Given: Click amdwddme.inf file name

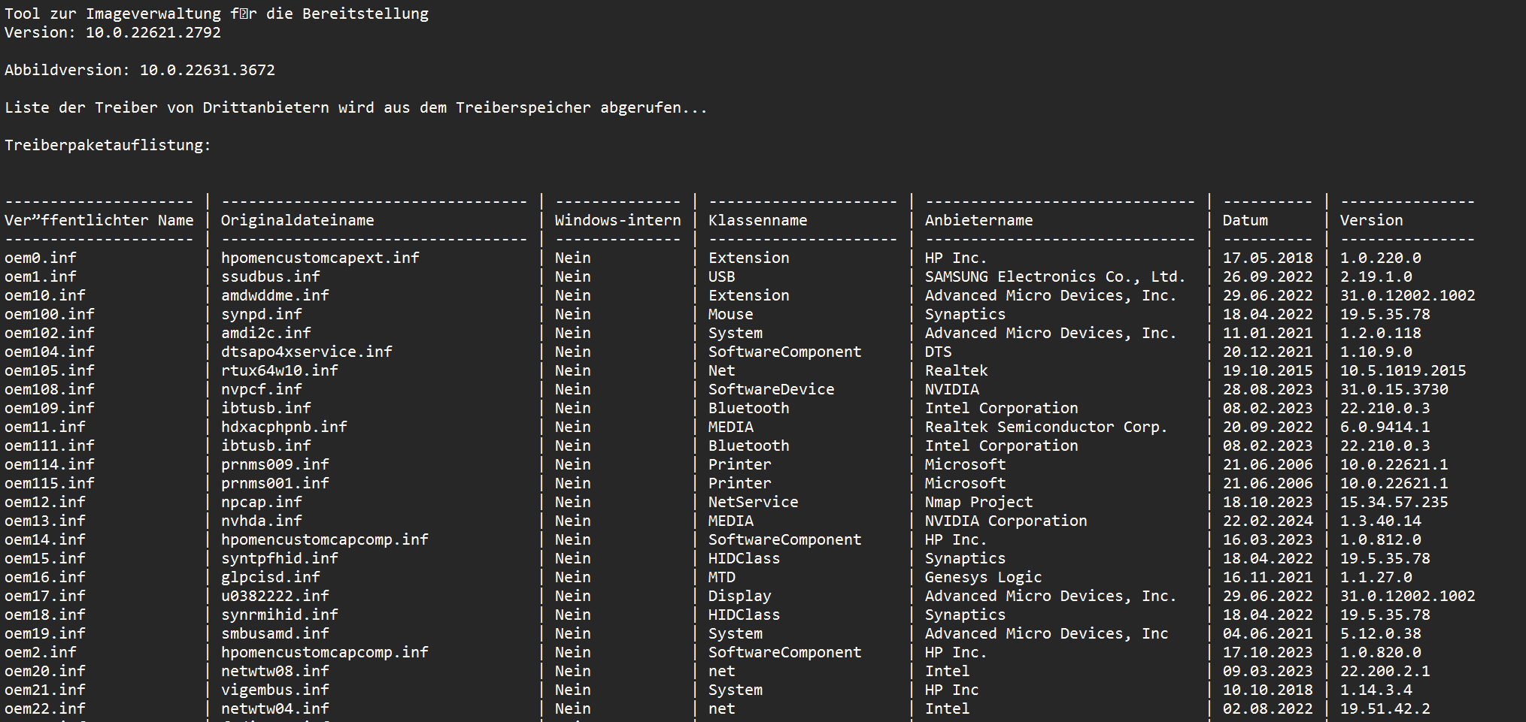Looking at the screenshot, I should tap(275, 295).
